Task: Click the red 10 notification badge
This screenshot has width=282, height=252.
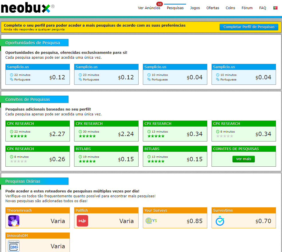Action: click(159, 4)
